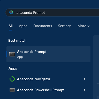The image size is (99, 99).
Task: Expand Anaconda Navigator options chevron
Action: click(x=84, y=79)
